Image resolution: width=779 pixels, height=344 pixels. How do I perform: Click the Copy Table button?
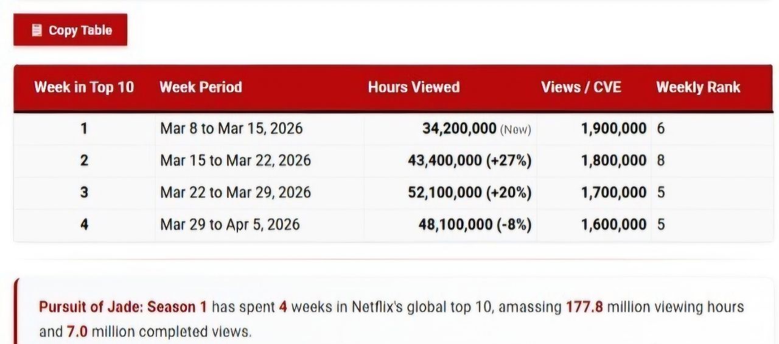coord(71,30)
